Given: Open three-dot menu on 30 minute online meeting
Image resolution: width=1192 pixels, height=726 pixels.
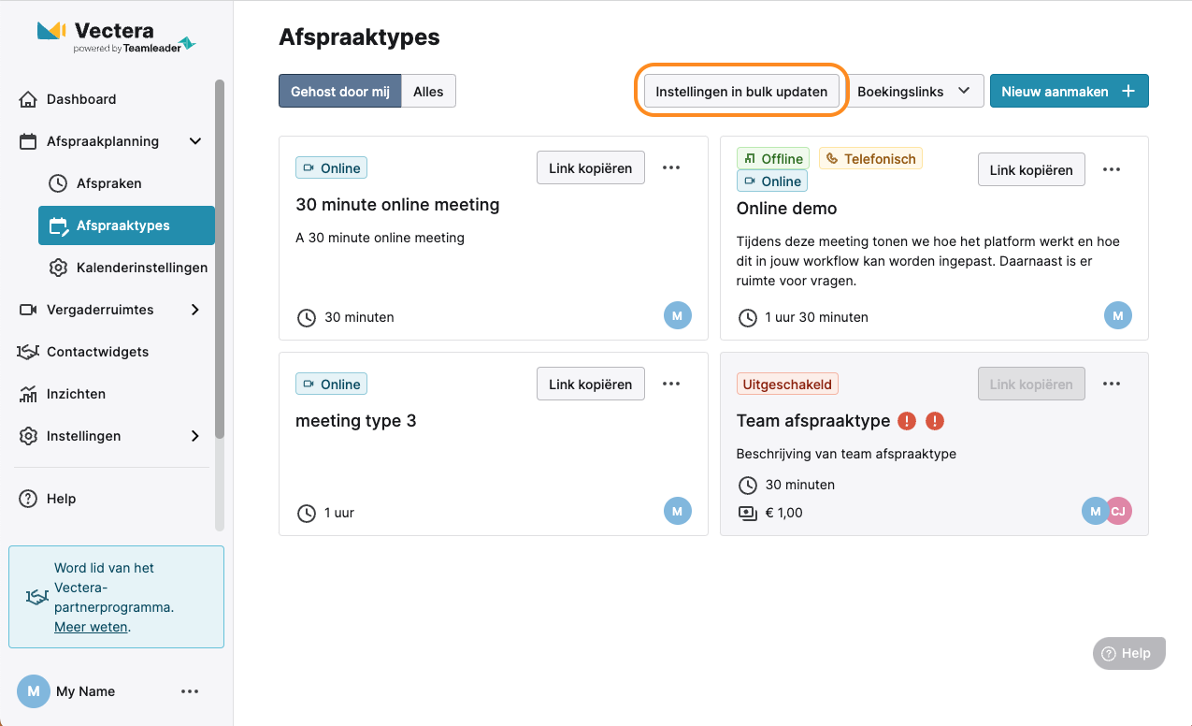Looking at the screenshot, I should [671, 167].
